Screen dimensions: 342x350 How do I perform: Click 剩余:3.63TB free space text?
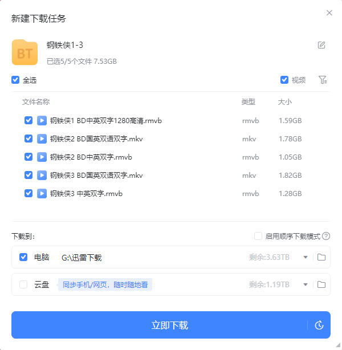[x=269, y=257]
